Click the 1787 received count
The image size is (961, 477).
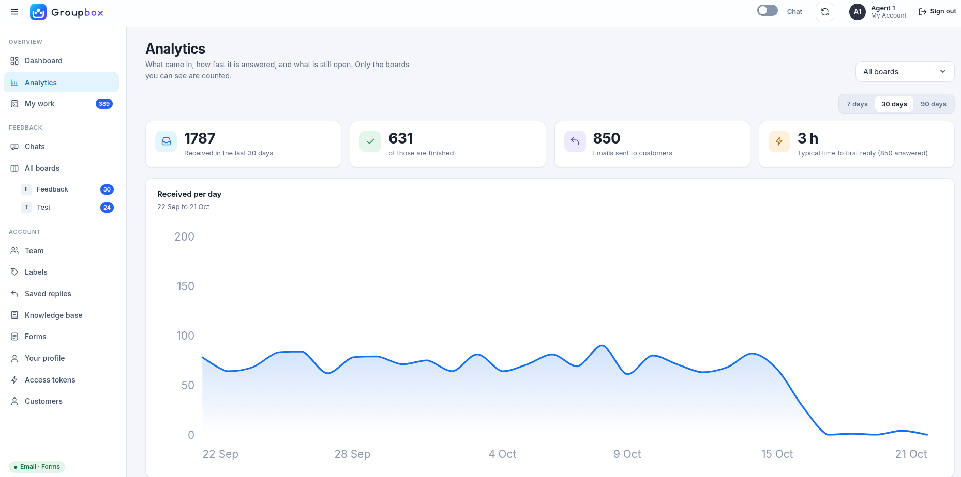coord(200,138)
